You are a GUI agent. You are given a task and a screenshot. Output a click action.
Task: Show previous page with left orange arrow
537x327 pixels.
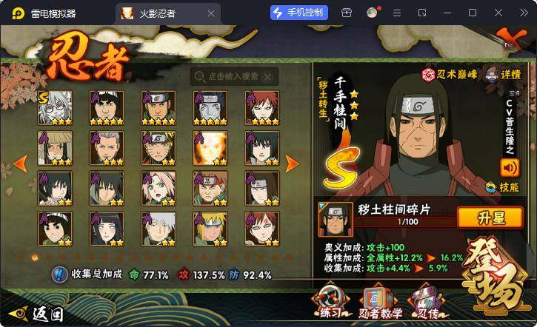click(x=21, y=163)
